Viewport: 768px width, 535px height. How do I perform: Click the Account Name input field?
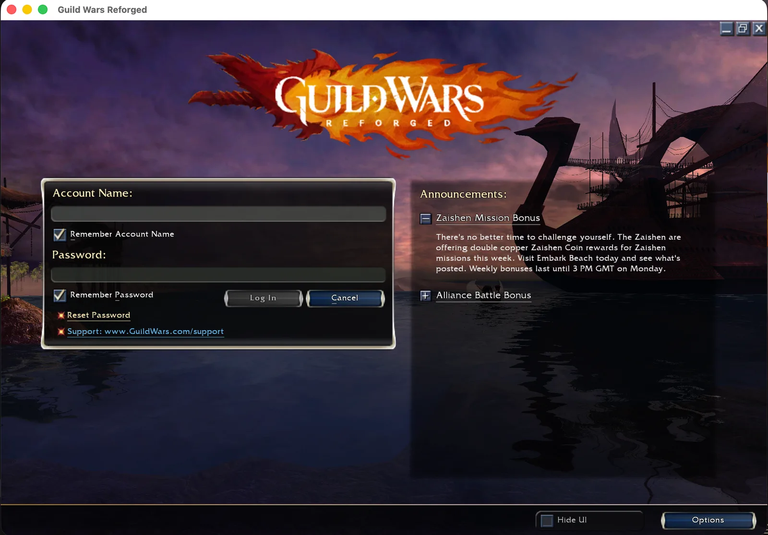click(218, 214)
